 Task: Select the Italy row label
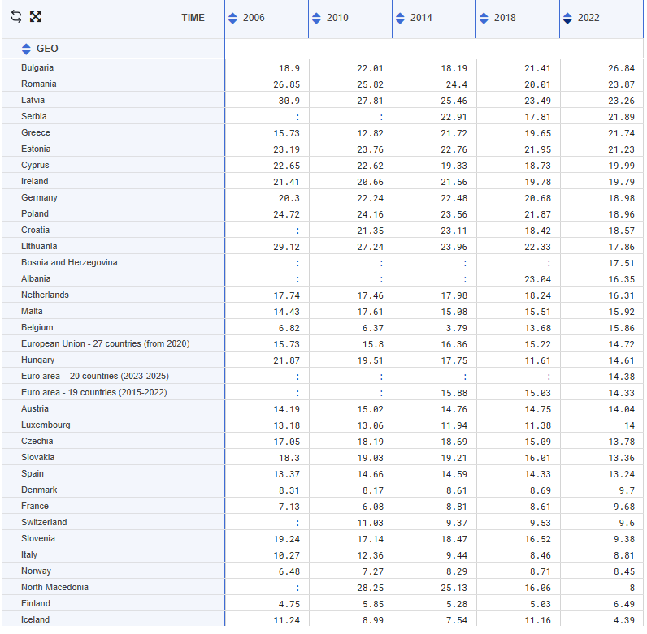[x=29, y=555]
